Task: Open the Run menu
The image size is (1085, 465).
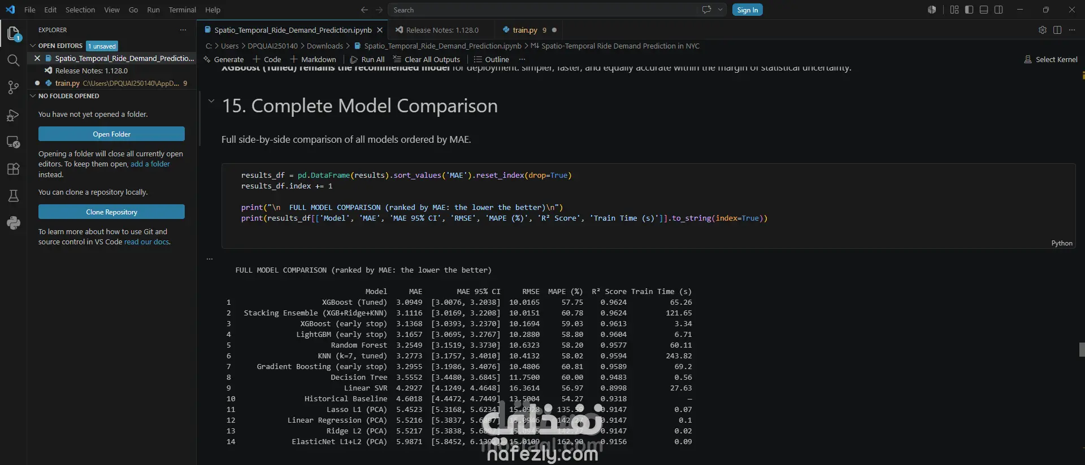Action: click(x=153, y=10)
